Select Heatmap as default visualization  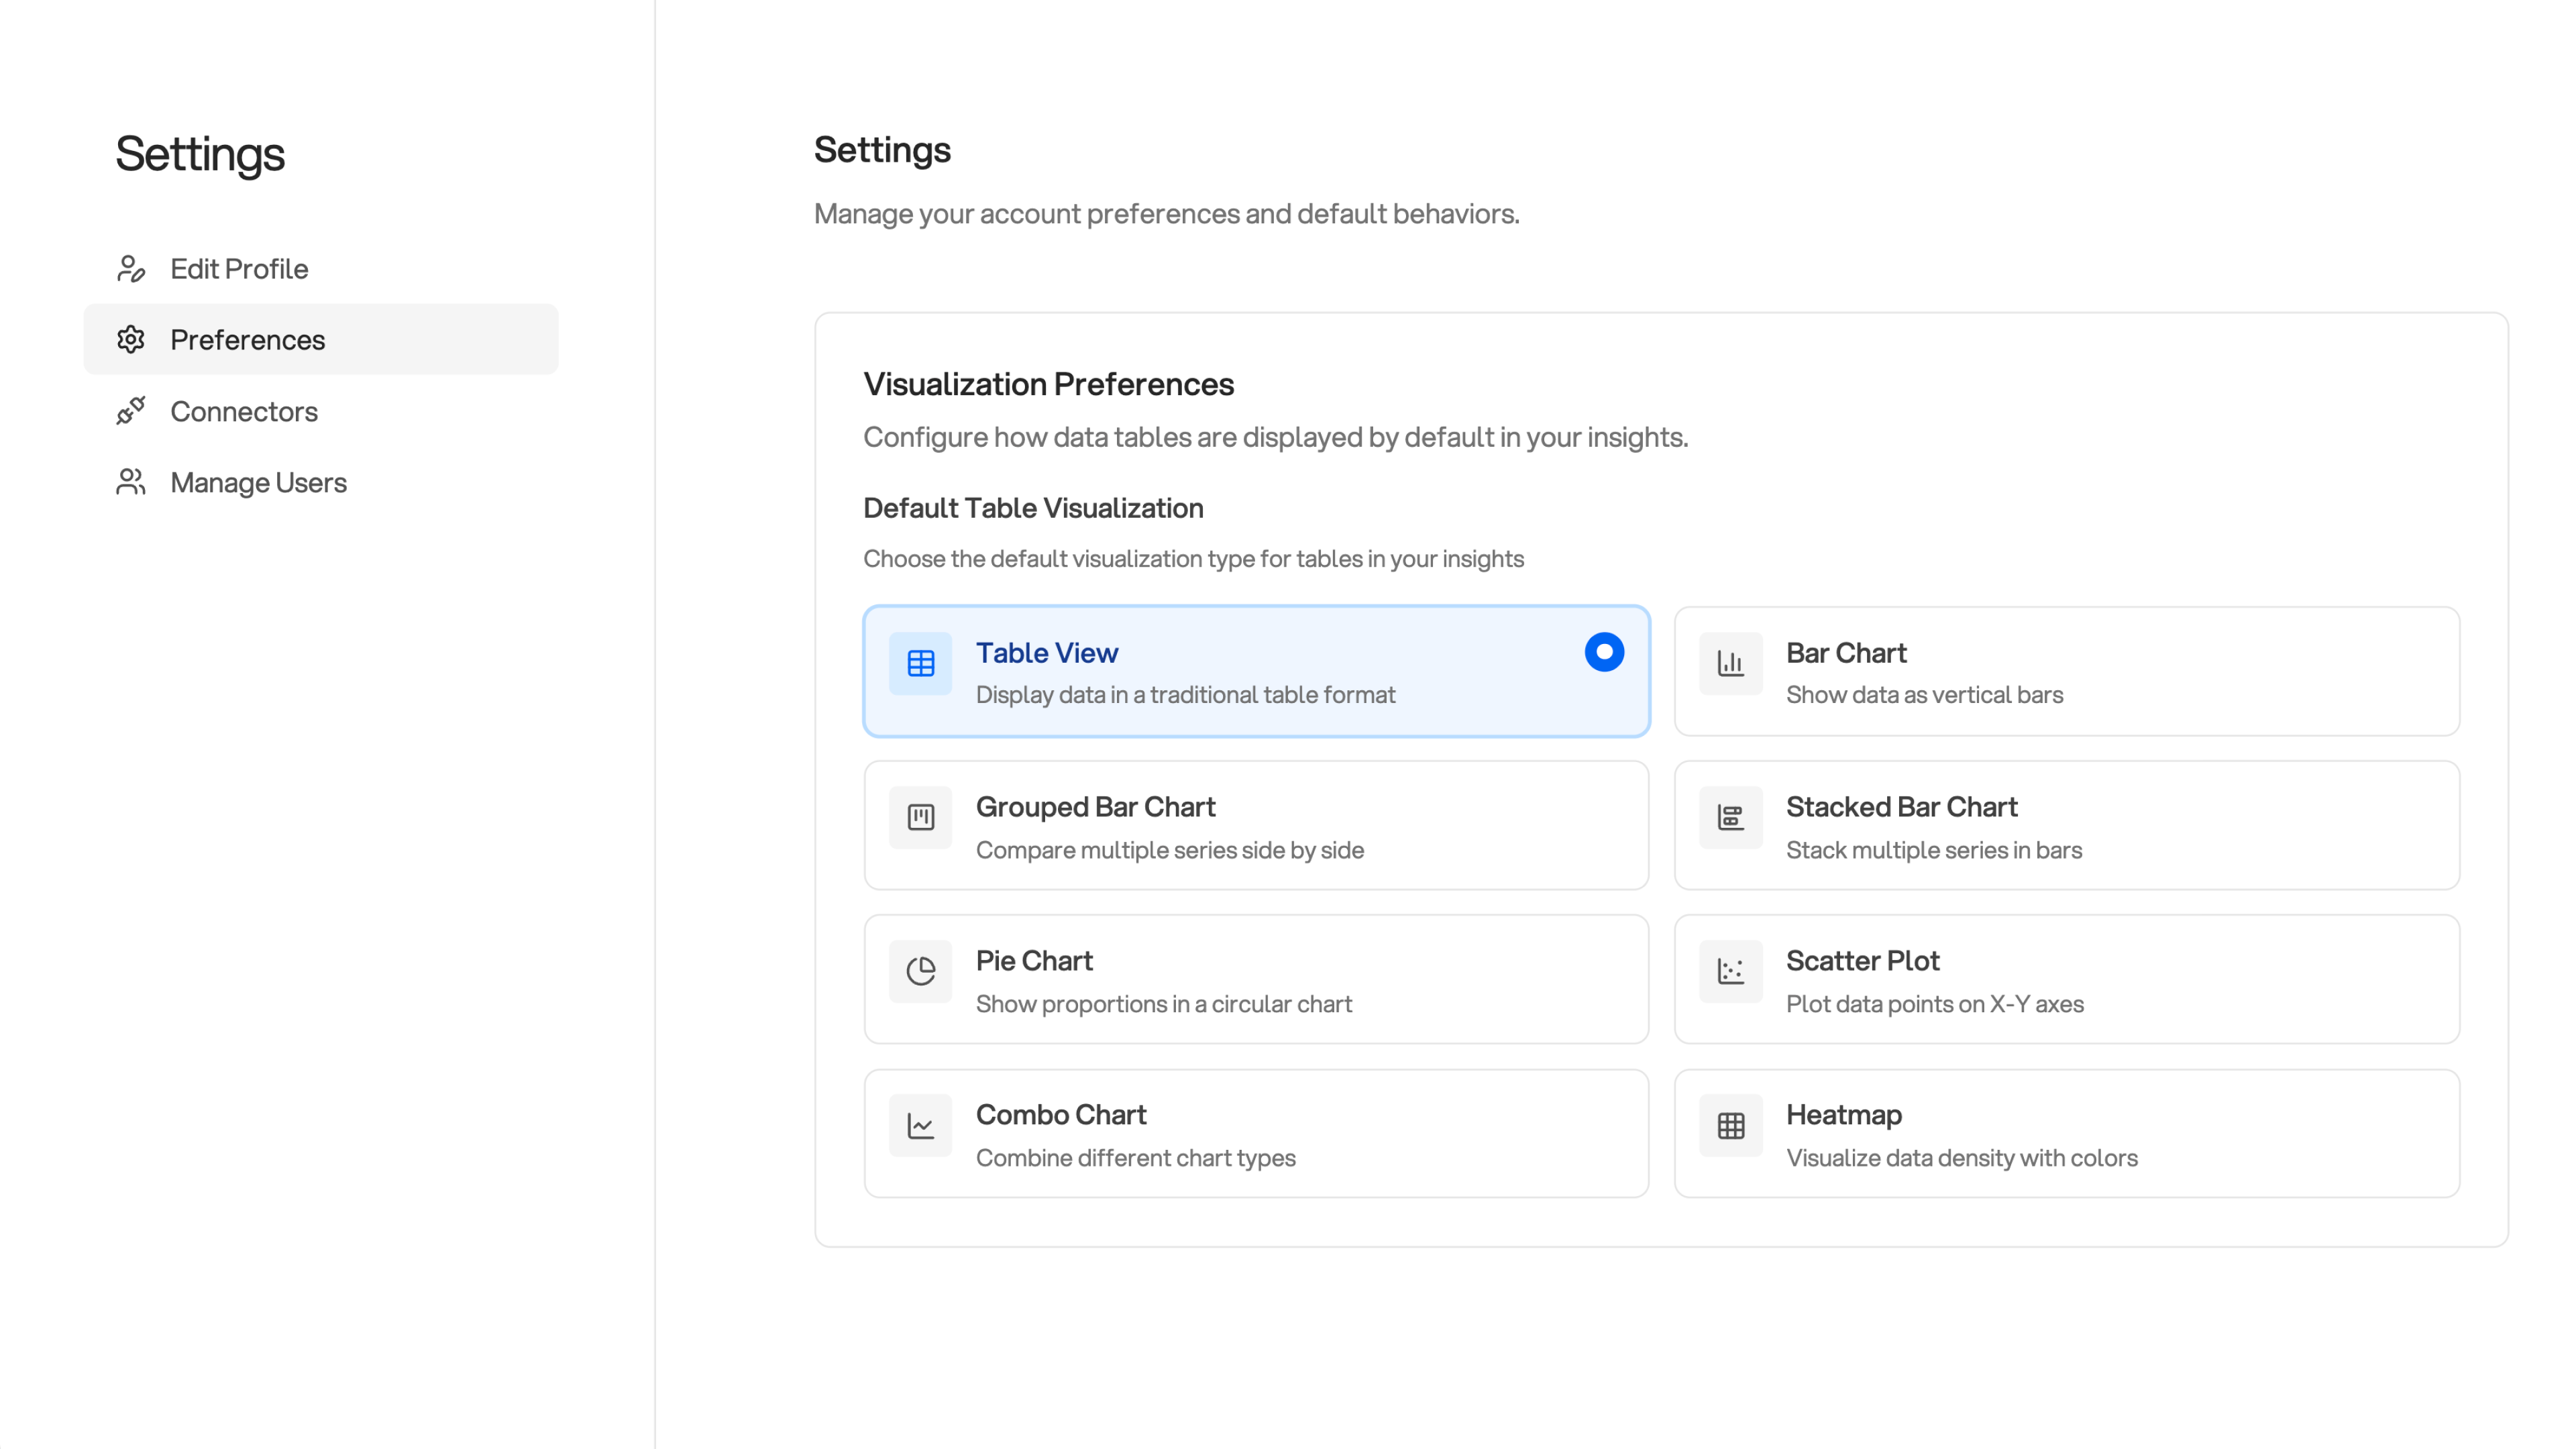point(2066,1132)
